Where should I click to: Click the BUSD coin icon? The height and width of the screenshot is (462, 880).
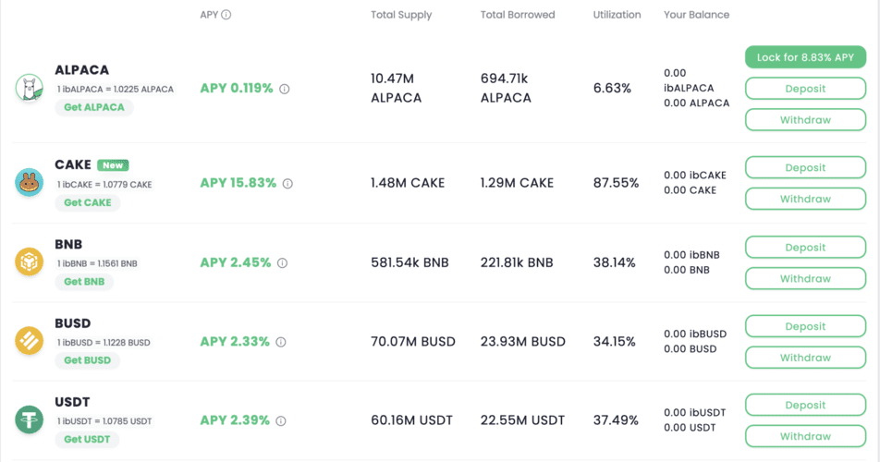(30, 340)
